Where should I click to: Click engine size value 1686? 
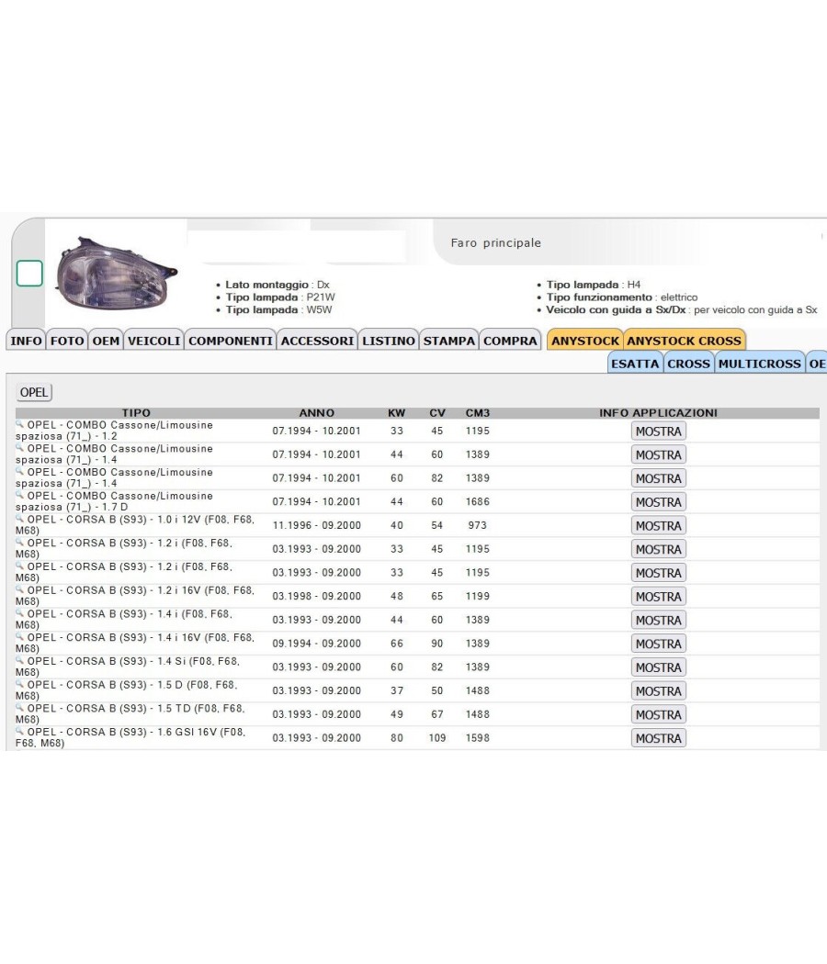[x=478, y=502]
